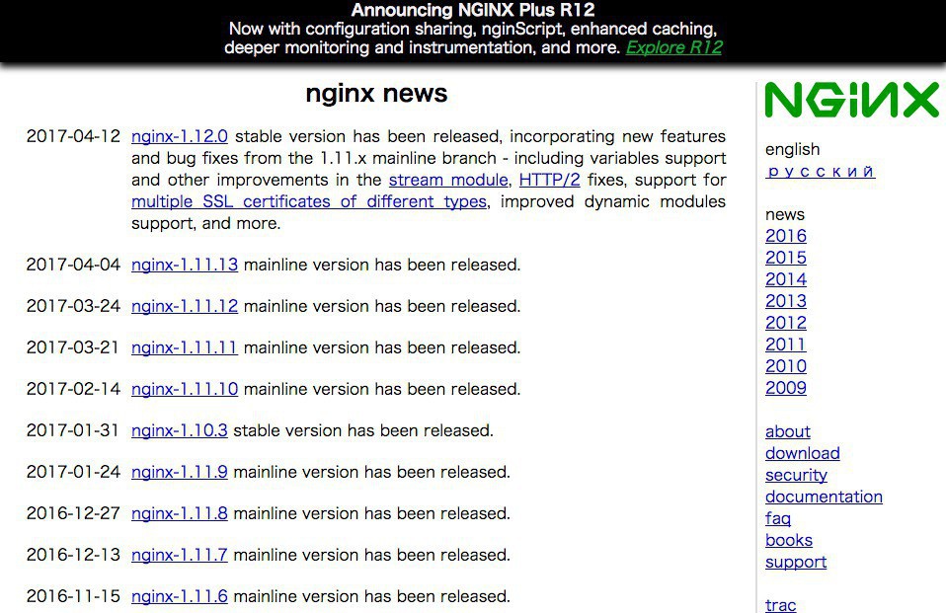Click the 'Announcing NGINX Plus R12' banner title

[x=473, y=10]
